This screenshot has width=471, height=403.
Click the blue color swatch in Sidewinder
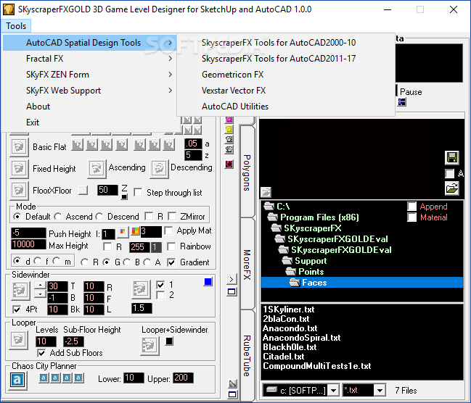point(208,281)
